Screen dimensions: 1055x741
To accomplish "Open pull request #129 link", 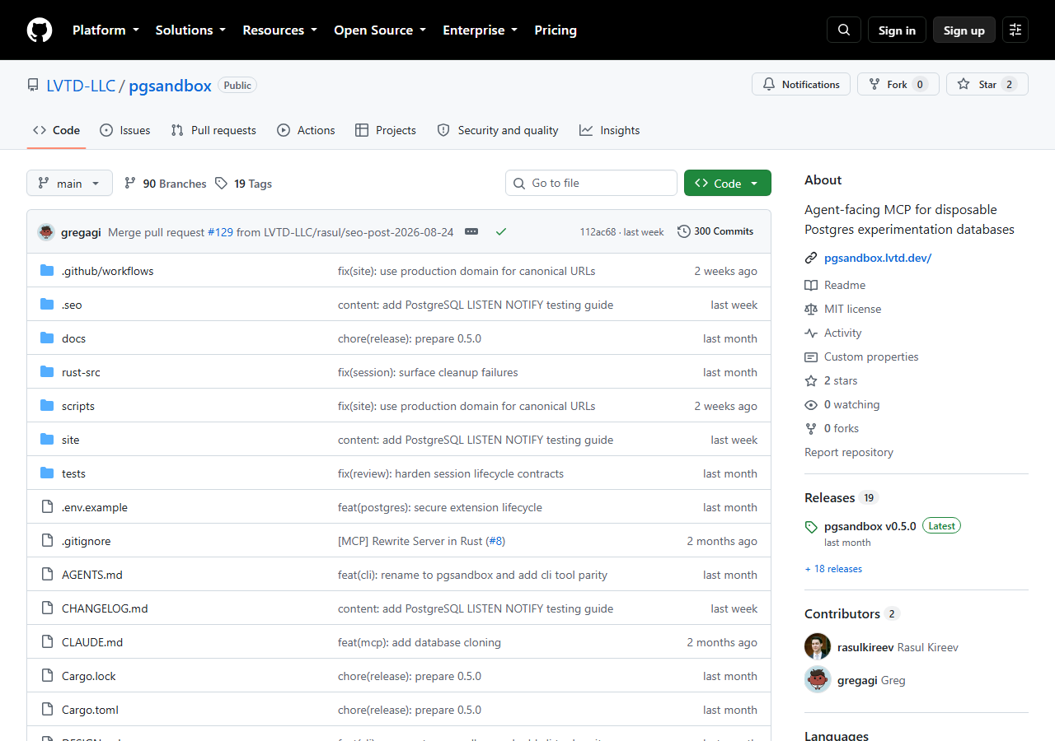I will click(220, 232).
